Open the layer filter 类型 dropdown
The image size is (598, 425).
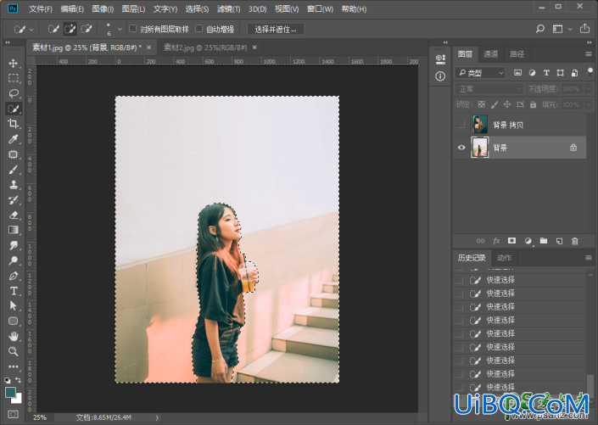pos(480,72)
